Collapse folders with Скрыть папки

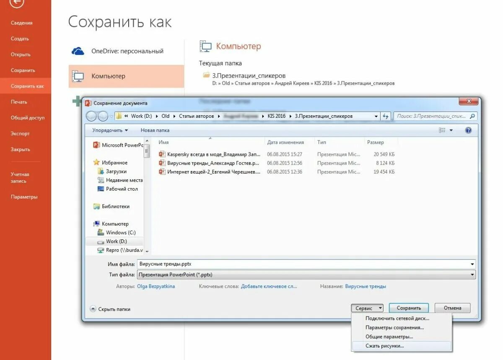(110, 309)
